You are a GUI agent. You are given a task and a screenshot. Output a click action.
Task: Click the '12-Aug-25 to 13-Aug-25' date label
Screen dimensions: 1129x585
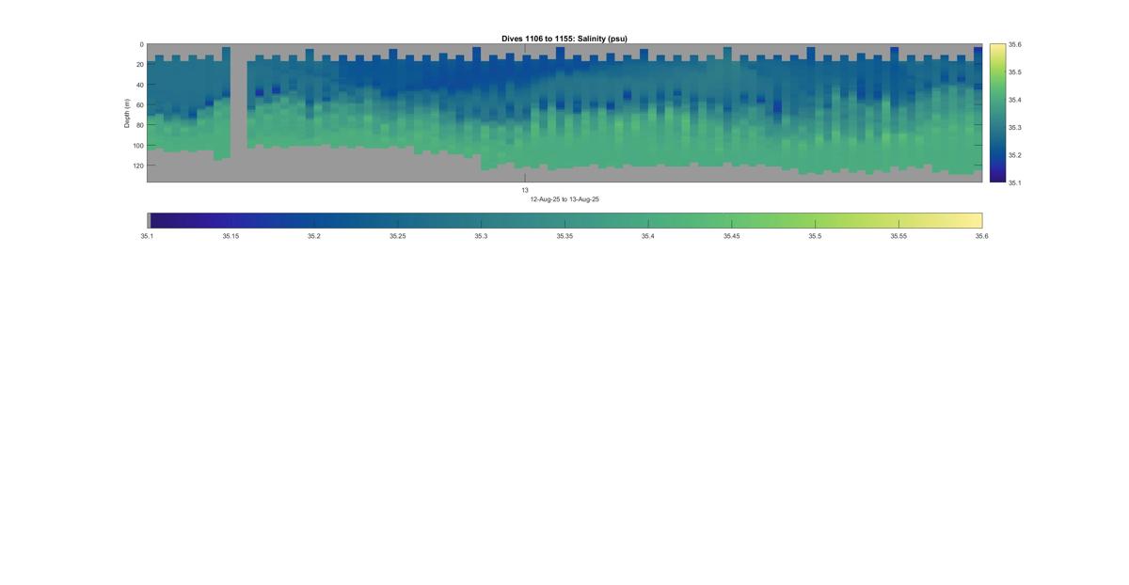(564, 199)
